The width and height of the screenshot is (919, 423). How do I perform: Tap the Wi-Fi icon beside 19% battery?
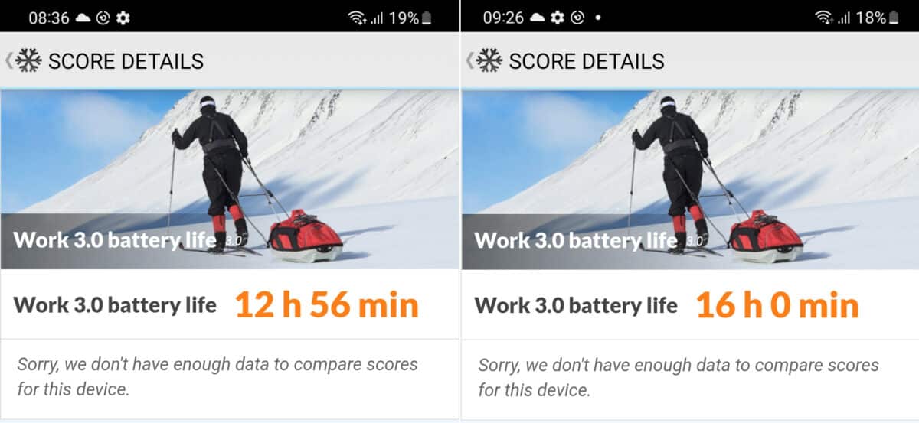point(357,18)
